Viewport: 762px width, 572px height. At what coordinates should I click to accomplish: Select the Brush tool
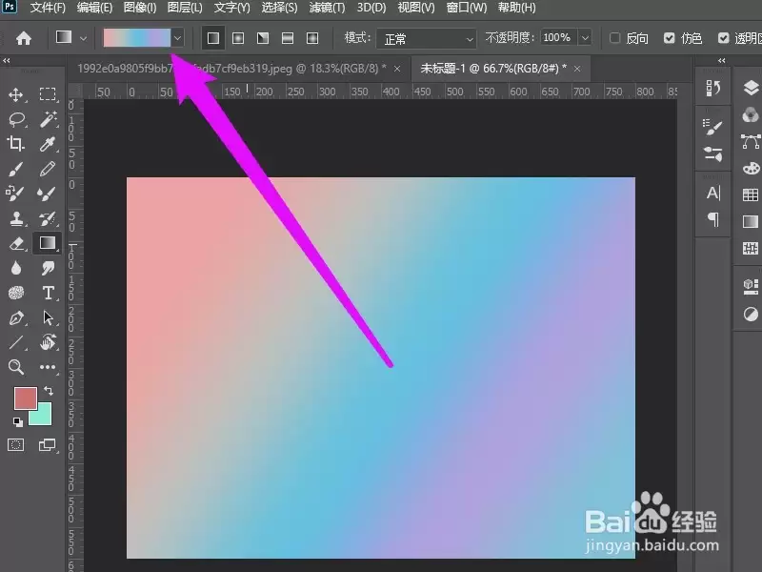click(x=16, y=169)
